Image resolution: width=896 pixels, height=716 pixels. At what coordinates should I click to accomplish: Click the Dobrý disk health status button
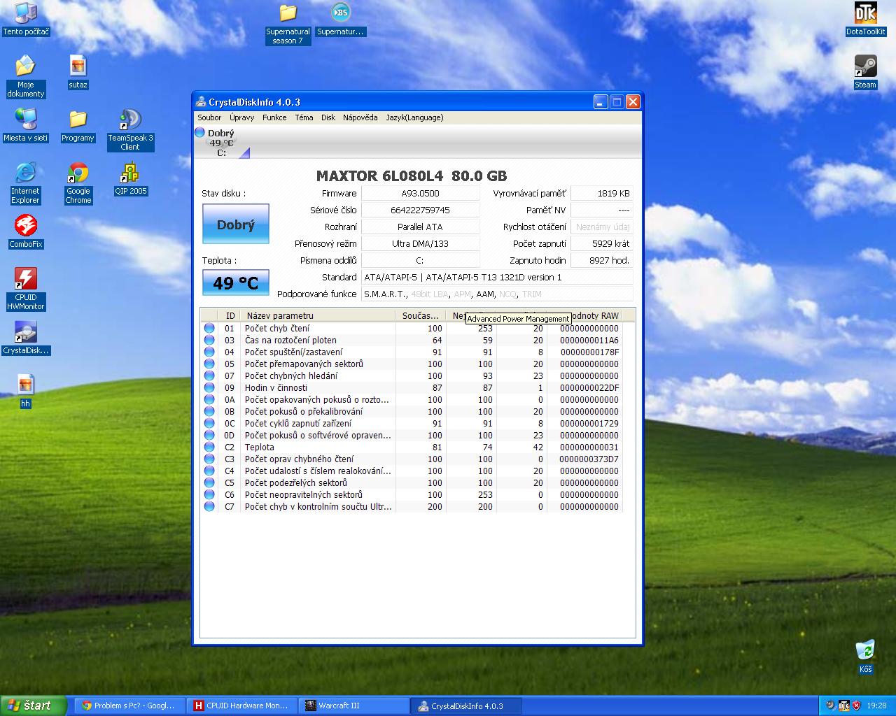coord(235,224)
